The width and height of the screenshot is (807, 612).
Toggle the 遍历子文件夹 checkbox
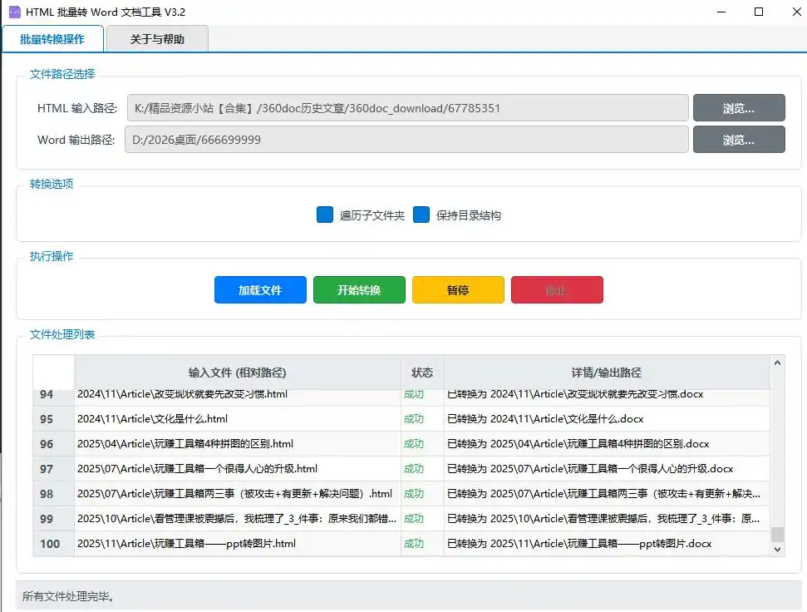325,215
